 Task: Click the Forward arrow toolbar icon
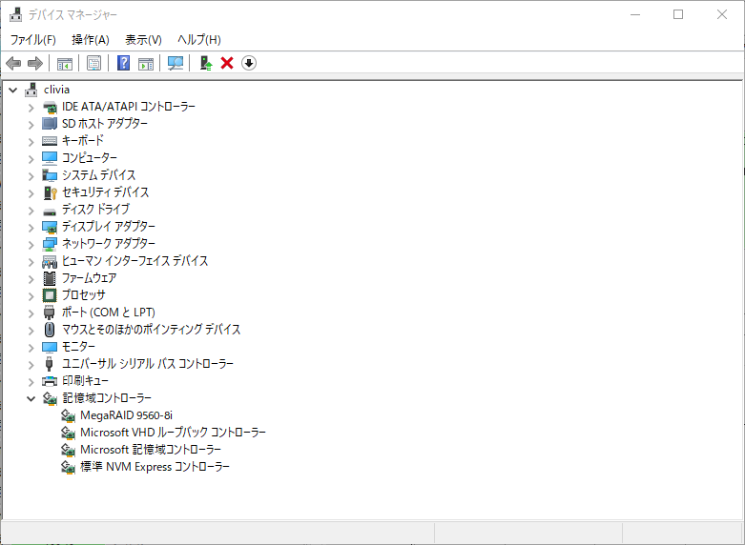[35, 63]
